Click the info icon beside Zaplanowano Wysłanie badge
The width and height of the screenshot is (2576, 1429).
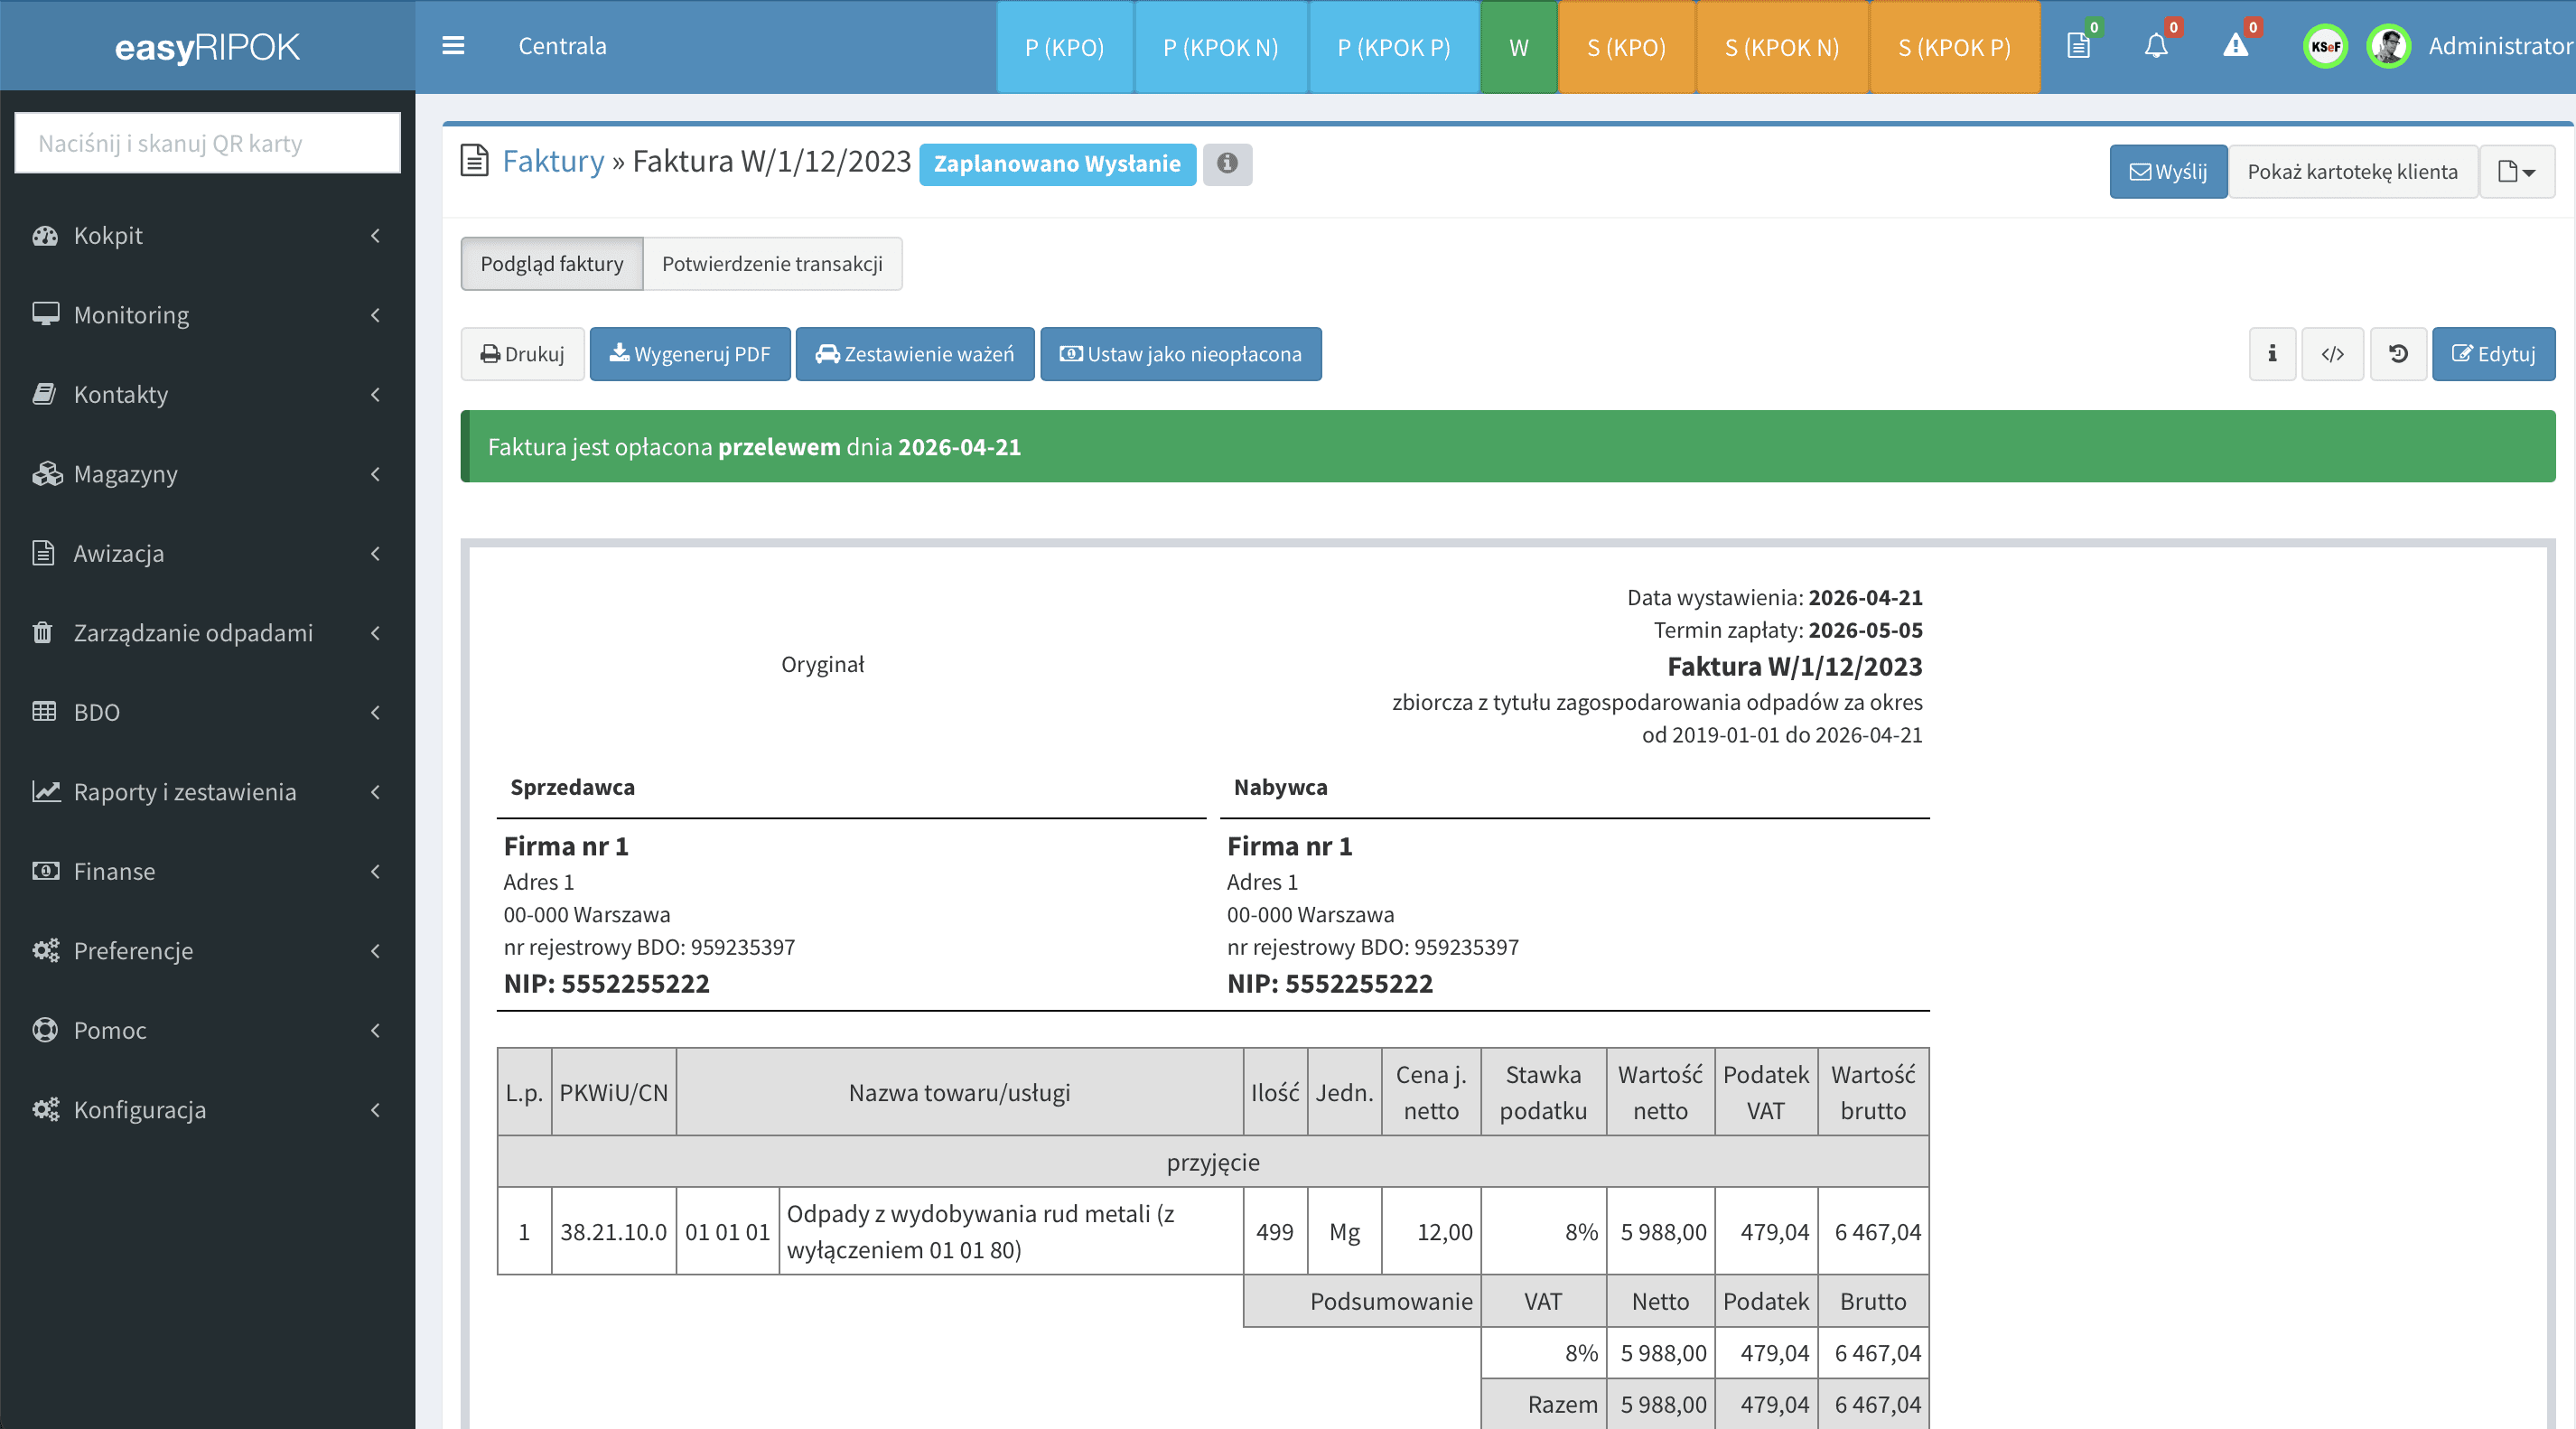click(1228, 164)
